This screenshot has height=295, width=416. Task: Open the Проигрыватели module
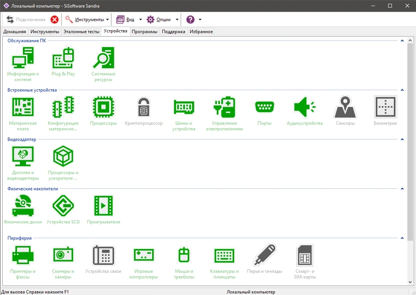(103, 210)
